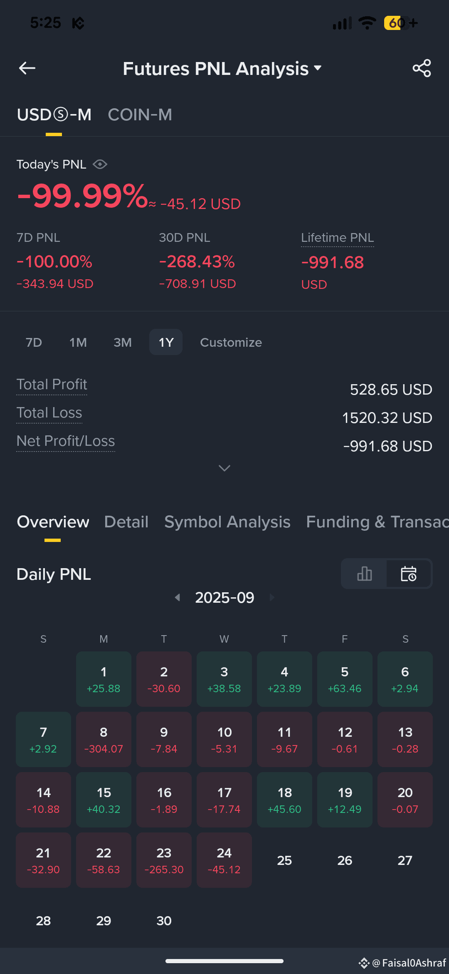The image size is (449, 974).
Task: Switch to COIN-M tab
Action: click(x=140, y=115)
